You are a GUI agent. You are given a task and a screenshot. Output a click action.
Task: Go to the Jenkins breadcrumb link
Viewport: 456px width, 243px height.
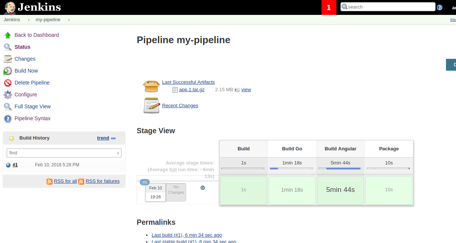(x=12, y=20)
